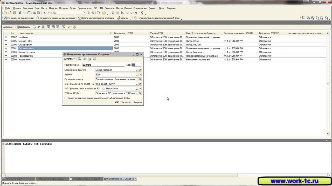The width and height of the screenshot is (332, 186).
Task: Click the Наименование input field
Action: pos(103,65)
